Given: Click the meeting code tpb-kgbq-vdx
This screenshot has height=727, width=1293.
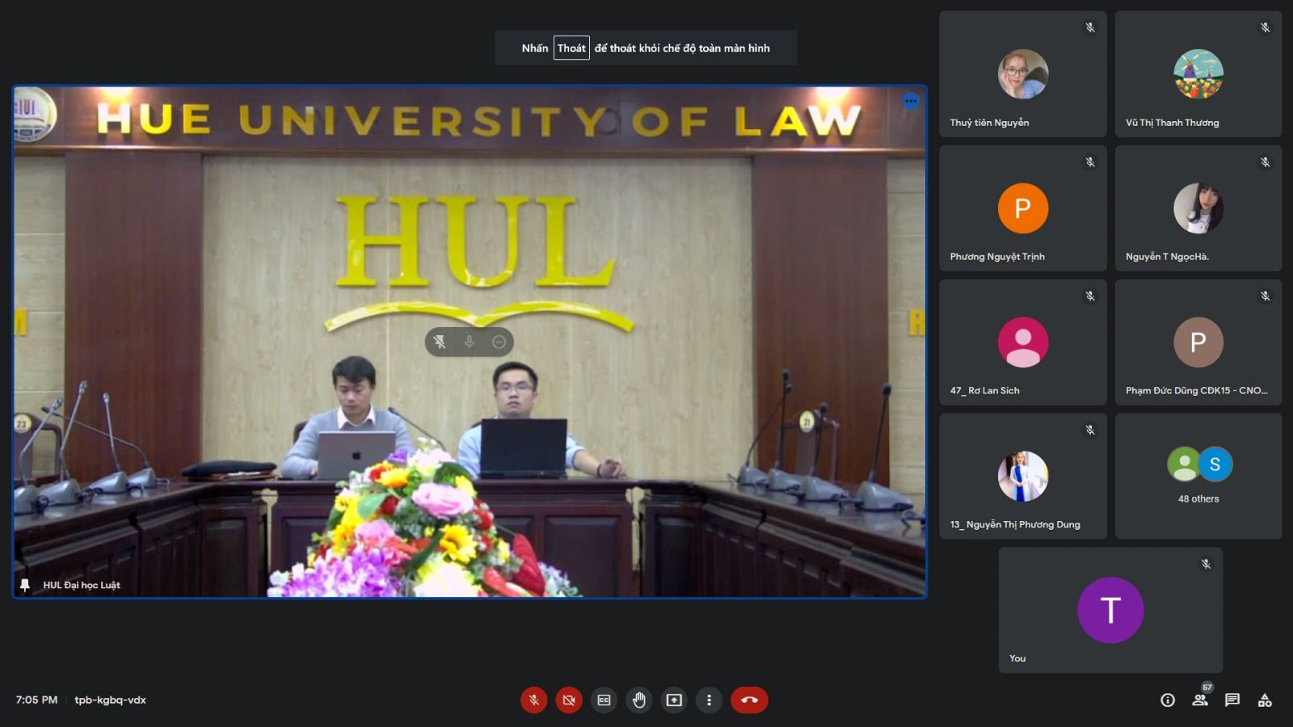Looking at the screenshot, I should pyautogui.click(x=110, y=700).
